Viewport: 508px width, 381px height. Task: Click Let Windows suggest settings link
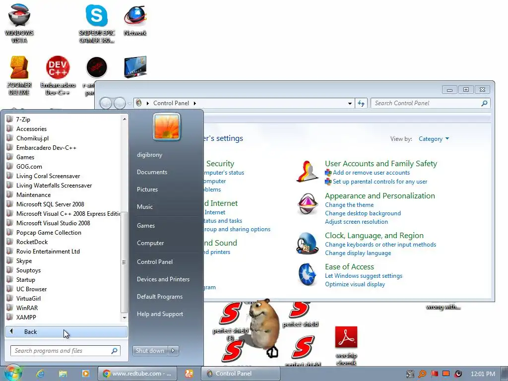coord(364,276)
